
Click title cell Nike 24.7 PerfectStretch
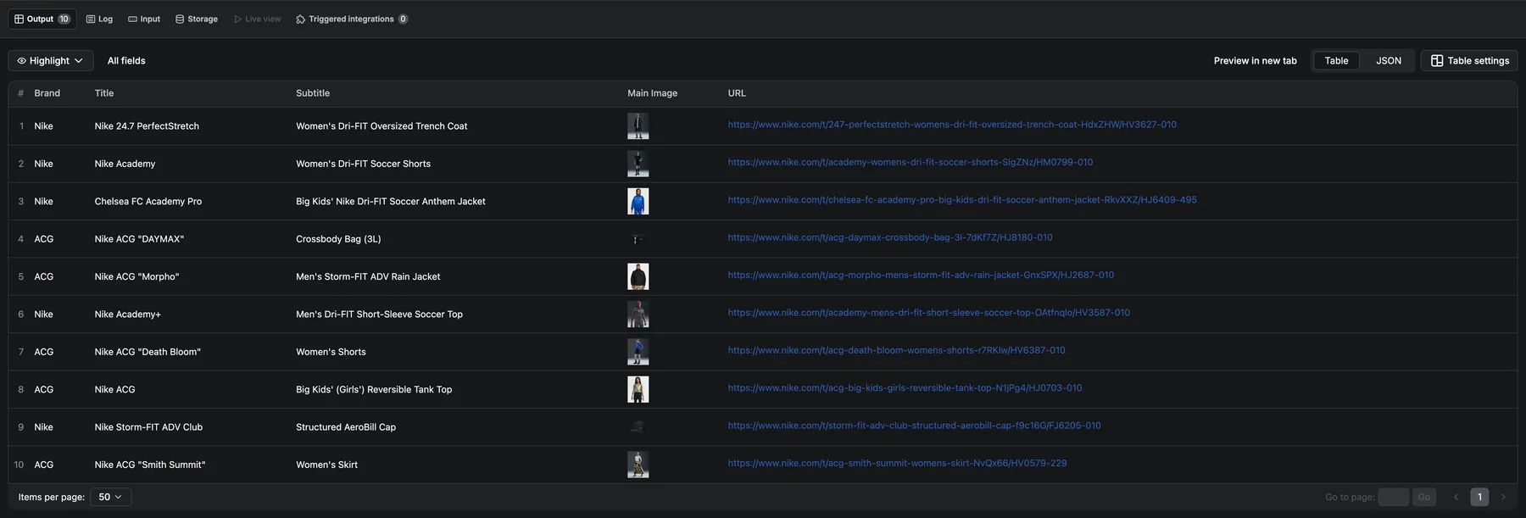pyautogui.click(x=147, y=126)
